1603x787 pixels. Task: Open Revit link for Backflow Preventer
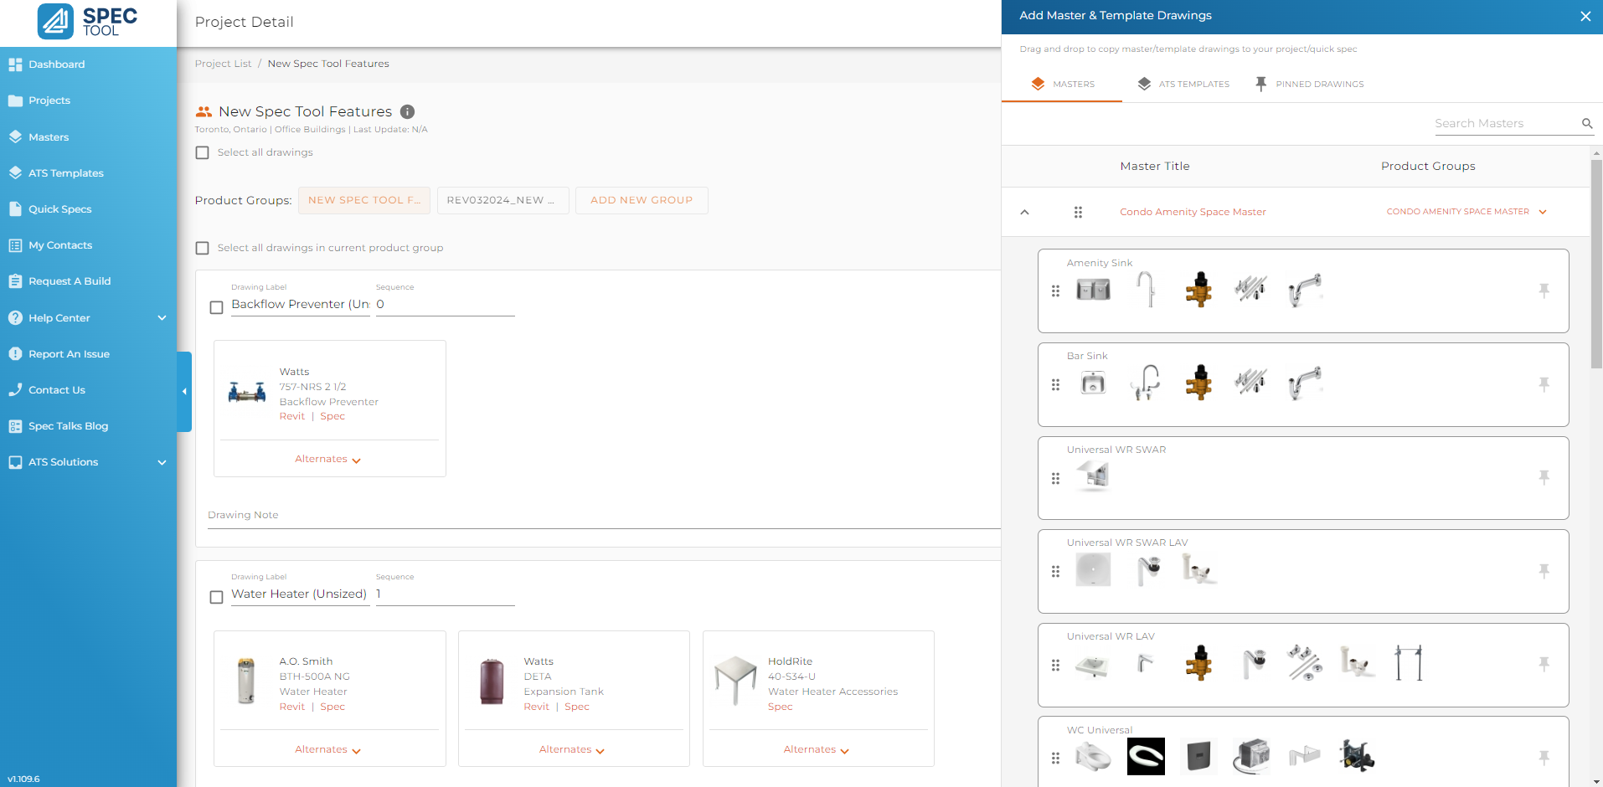[292, 416]
